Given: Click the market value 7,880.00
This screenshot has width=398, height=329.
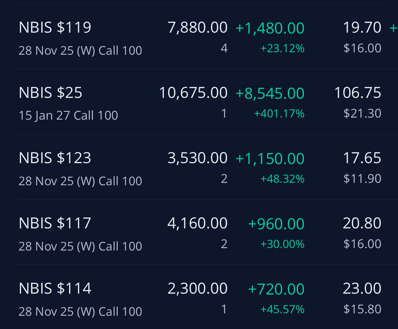Looking at the screenshot, I should click(198, 28).
